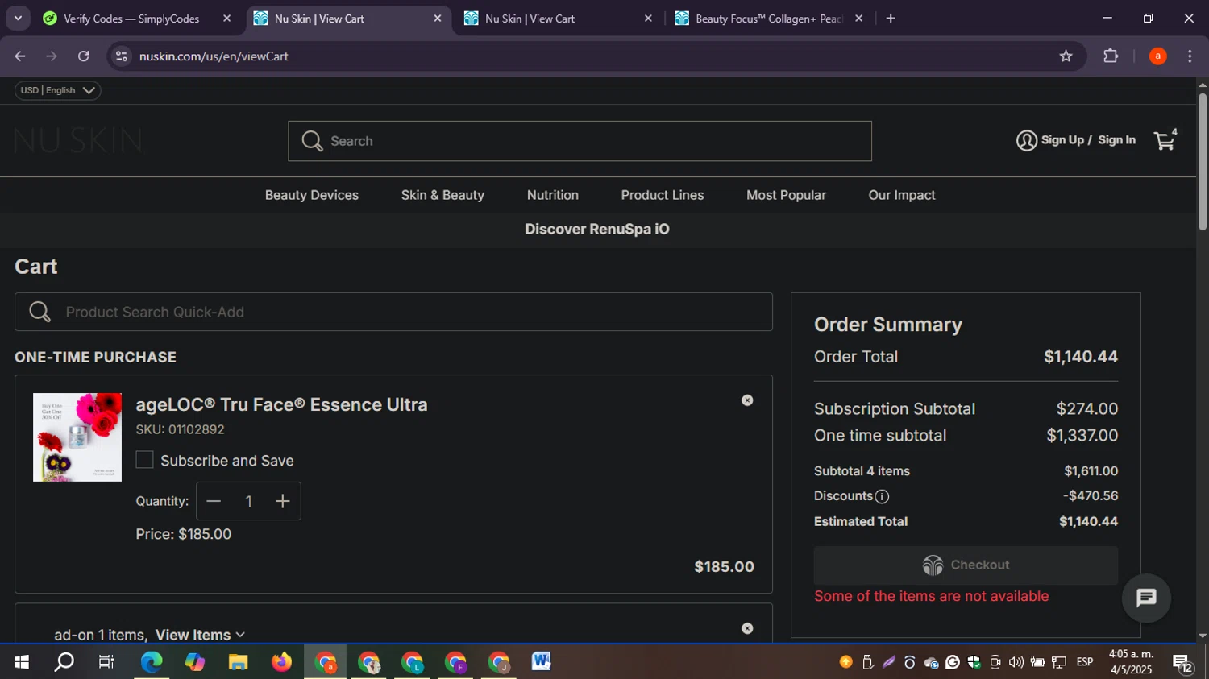The height and width of the screenshot is (679, 1209).
Task: Open Chrome three-dot menu
Action: (1190, 56)
